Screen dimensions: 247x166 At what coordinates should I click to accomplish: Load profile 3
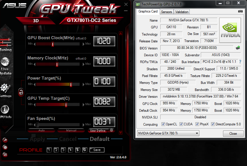(x=63, y=150)
